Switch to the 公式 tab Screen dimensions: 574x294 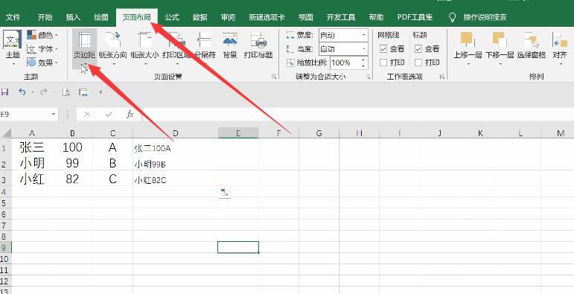[171, 17]
